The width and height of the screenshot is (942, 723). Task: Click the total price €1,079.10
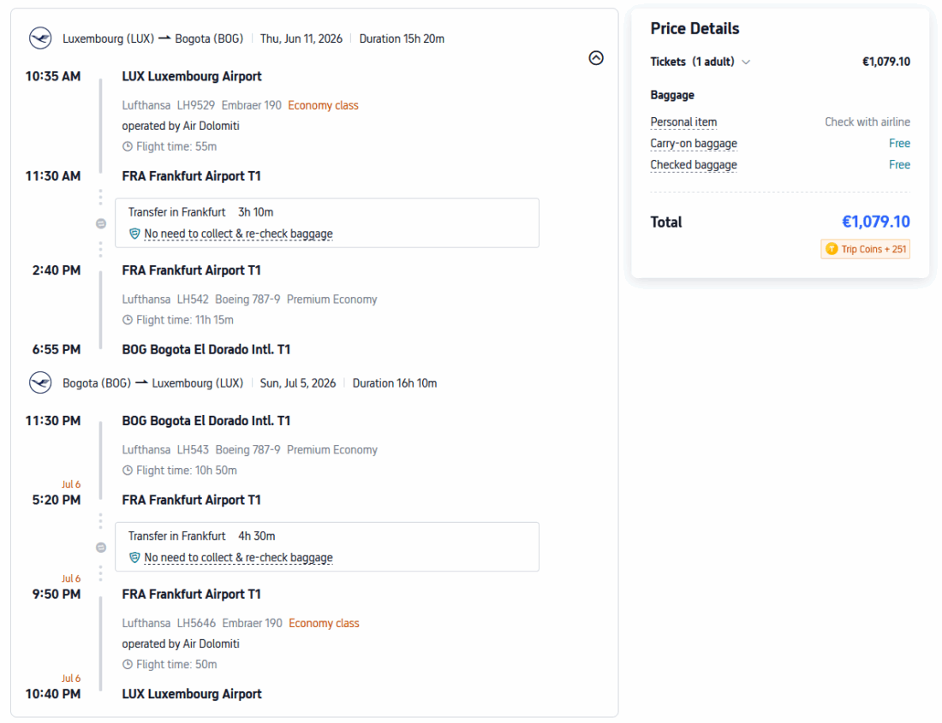(x=875, y=222)
